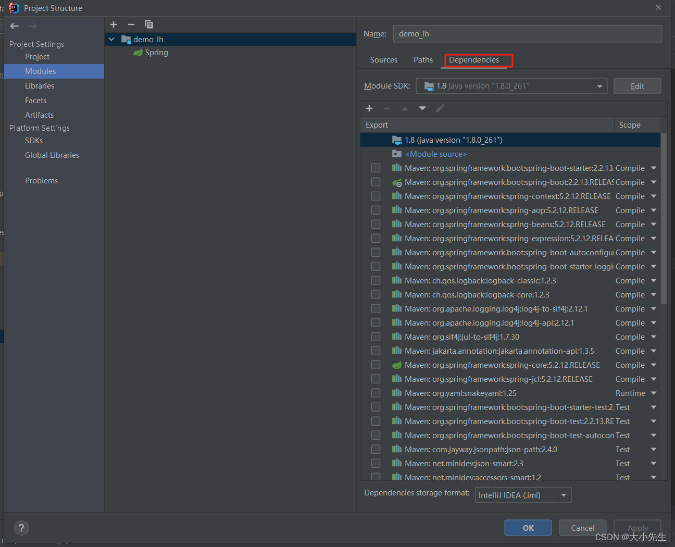Click the IntelliJ IDEA logo in title bar
This screenshot has height=547, width=675.
14,8
